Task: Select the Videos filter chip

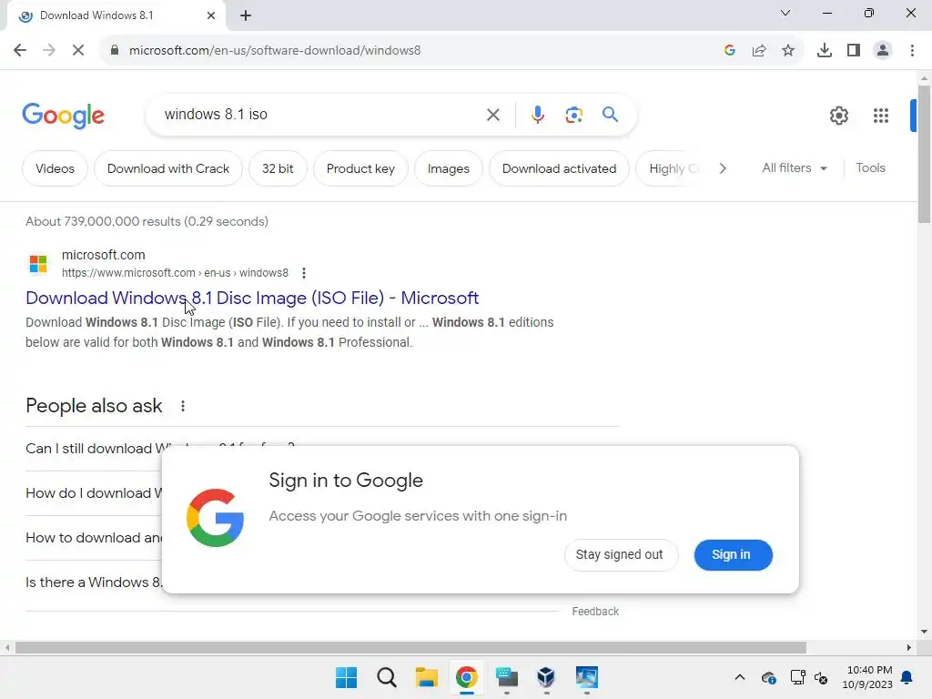Action: (55, 168)
